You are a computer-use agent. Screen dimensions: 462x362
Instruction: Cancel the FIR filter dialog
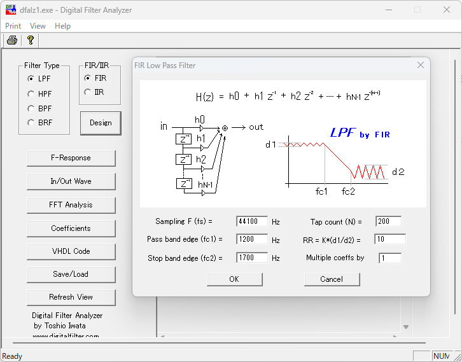tap(332, 279)
